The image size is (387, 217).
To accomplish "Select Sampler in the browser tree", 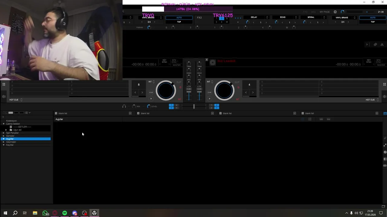I will pos(10,136).
